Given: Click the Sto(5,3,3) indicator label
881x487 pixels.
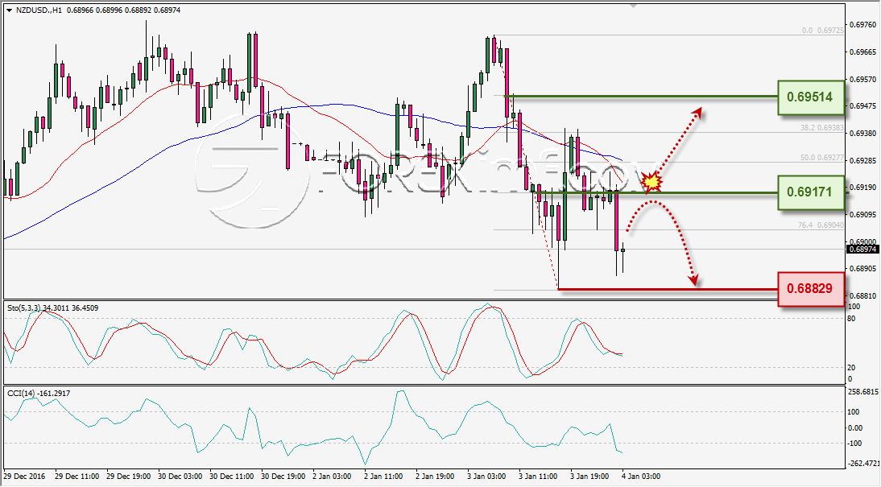Looking at the screenshot, I should click(x=23, y=307).
